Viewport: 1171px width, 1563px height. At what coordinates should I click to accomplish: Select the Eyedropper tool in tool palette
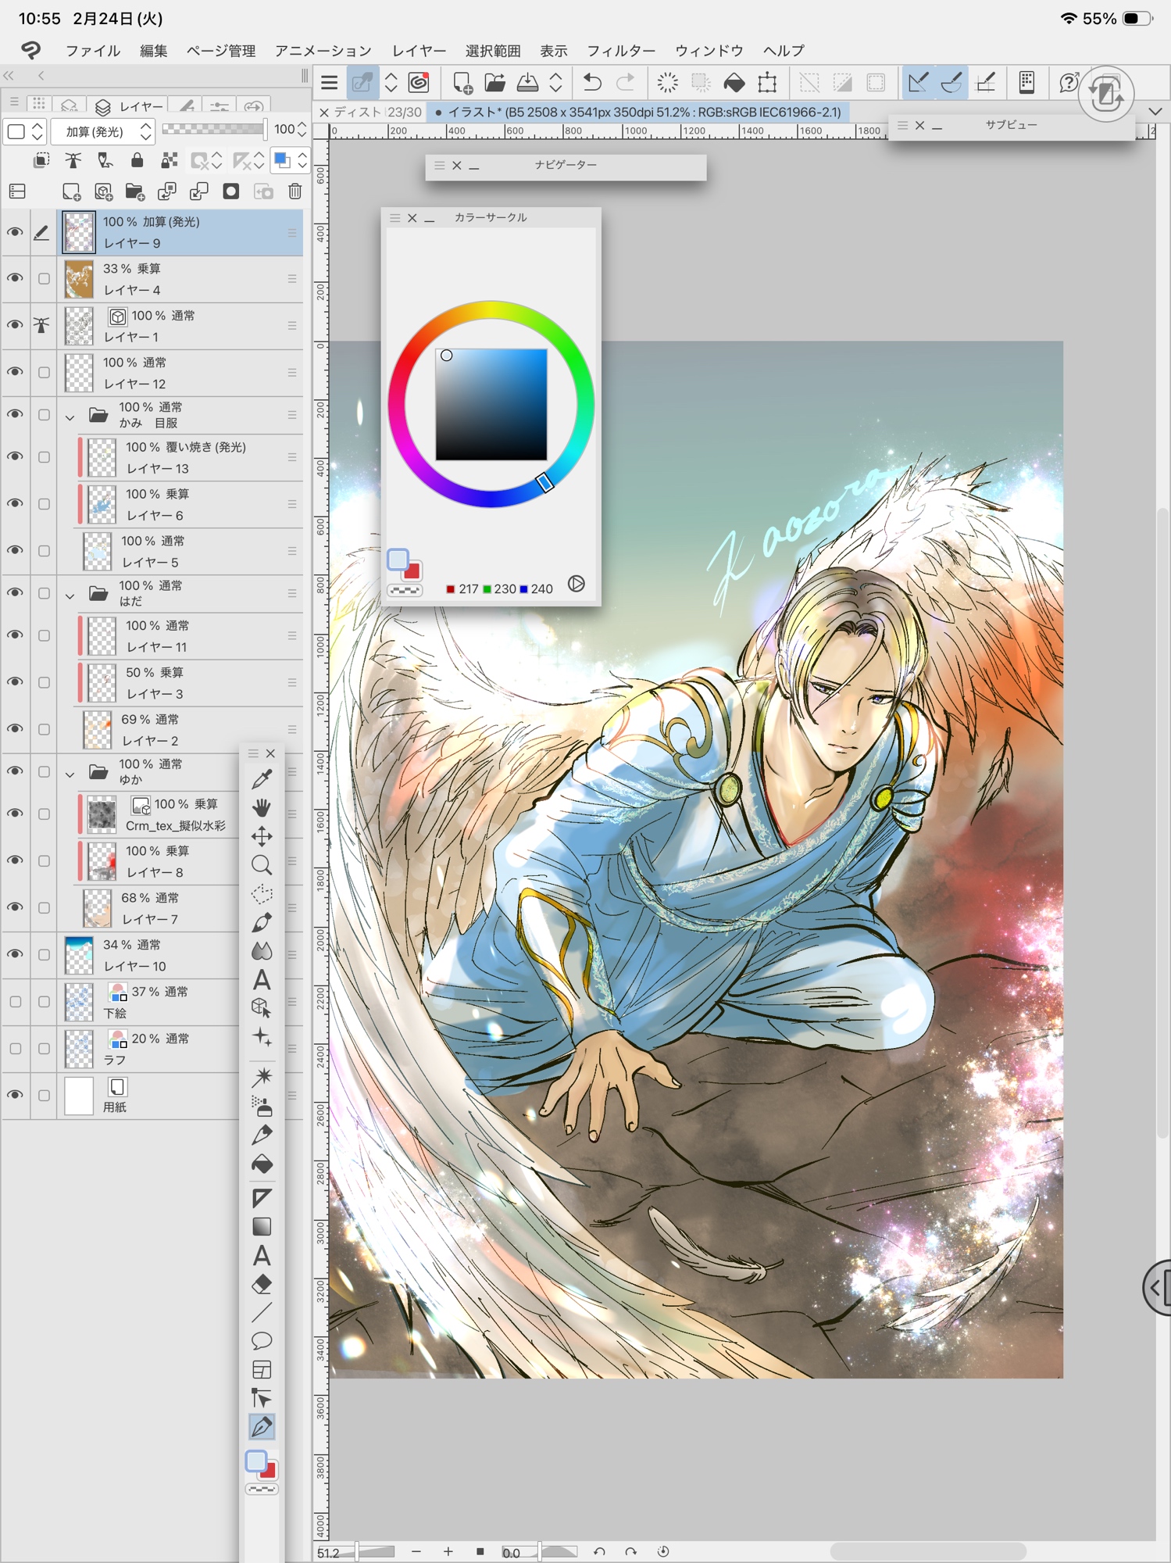(x=262, y=779)
